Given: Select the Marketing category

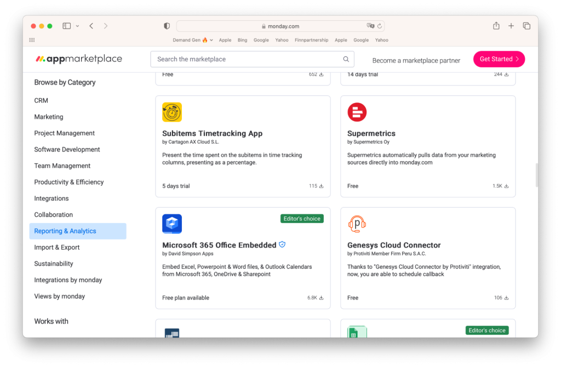Looking at the screenshot, I should (x=49, y=117).
